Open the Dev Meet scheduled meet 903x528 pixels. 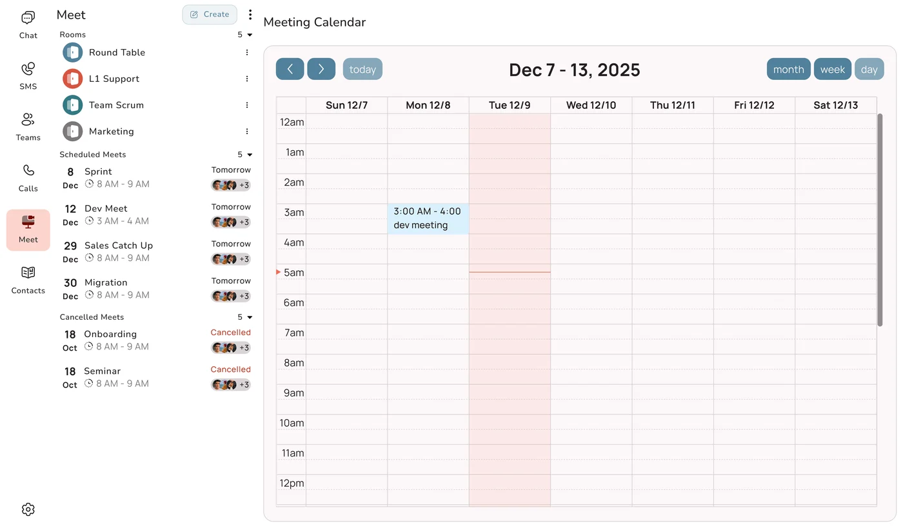(155, 215)
